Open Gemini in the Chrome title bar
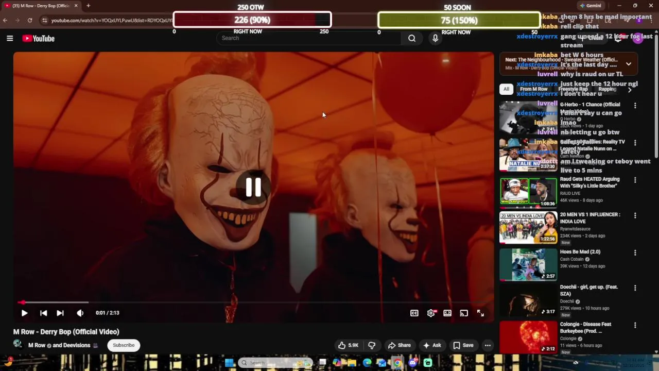659x371 pixels. (590, 6)
